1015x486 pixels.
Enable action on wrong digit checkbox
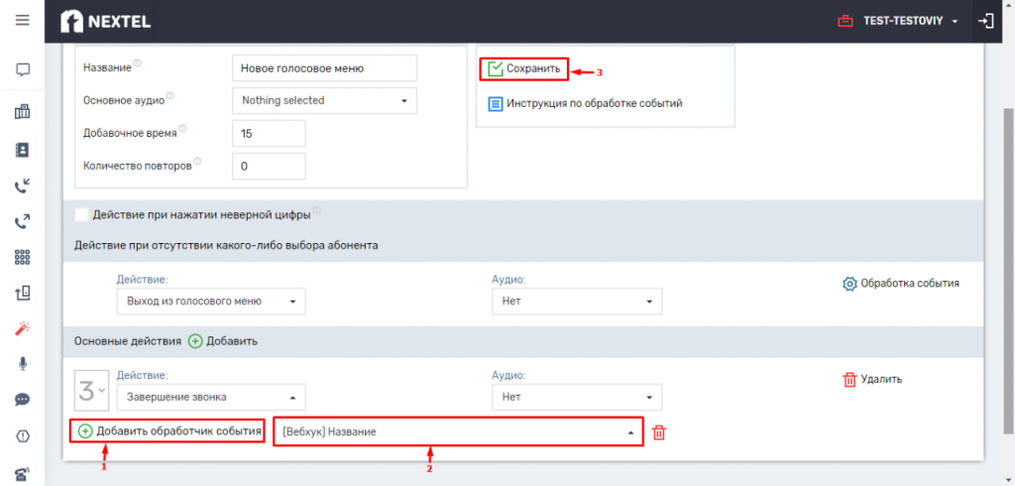click(81, 214)
